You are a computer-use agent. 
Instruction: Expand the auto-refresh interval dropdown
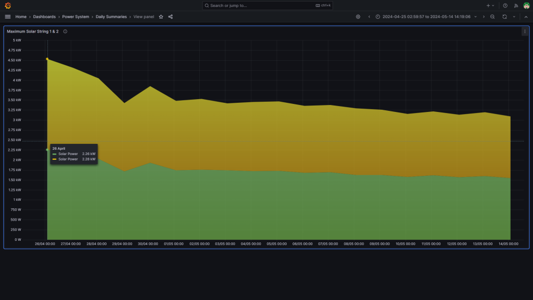click(514, 17)
